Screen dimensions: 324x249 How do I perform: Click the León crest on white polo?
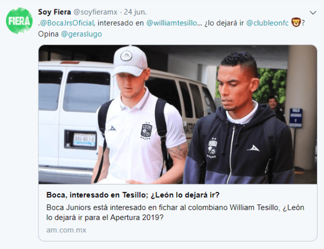tap(146, 131)
